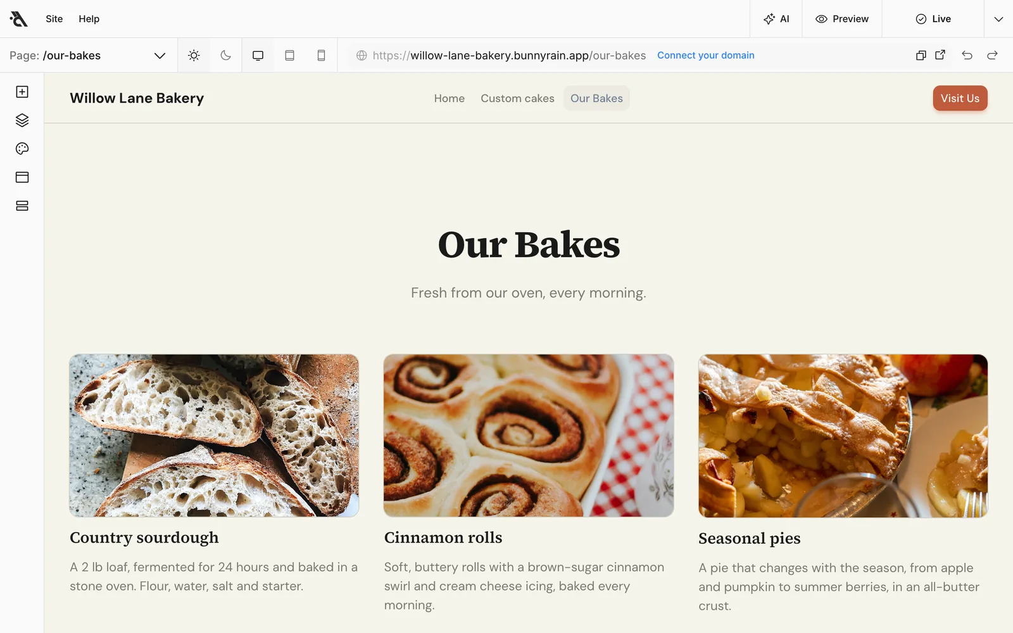Select desktop viewport icon
Screen dimensions: 1013x633
[x=258, y=55]
